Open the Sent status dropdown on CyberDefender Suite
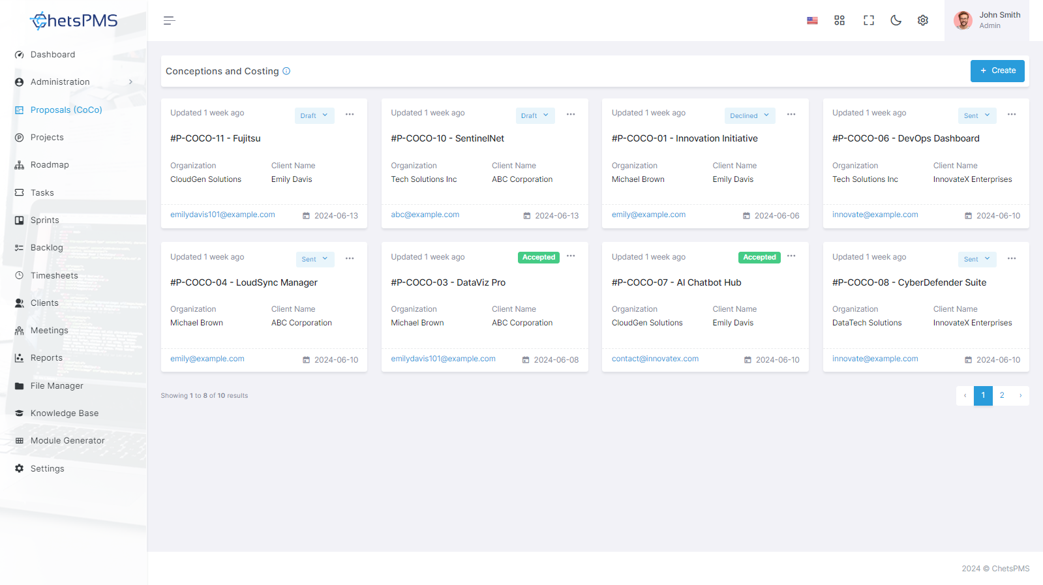Viewport: 1043px width, 585px height. point(977,260)
